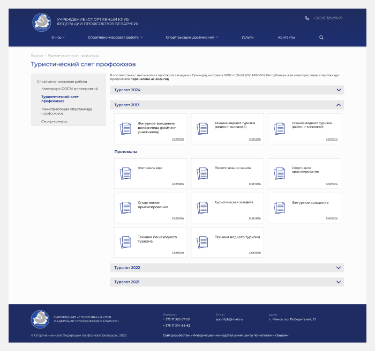
Task: Click document icon of Перетягивание каната card
Action: (202, 173)
